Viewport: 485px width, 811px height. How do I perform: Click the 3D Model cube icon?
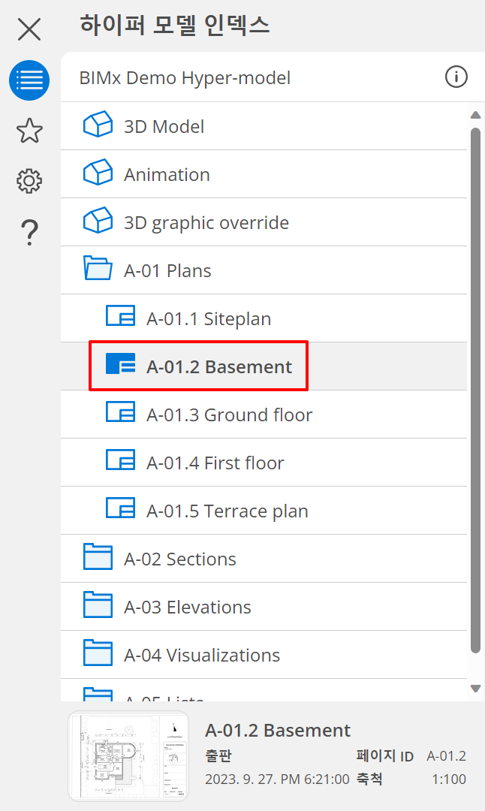(98, 125)
